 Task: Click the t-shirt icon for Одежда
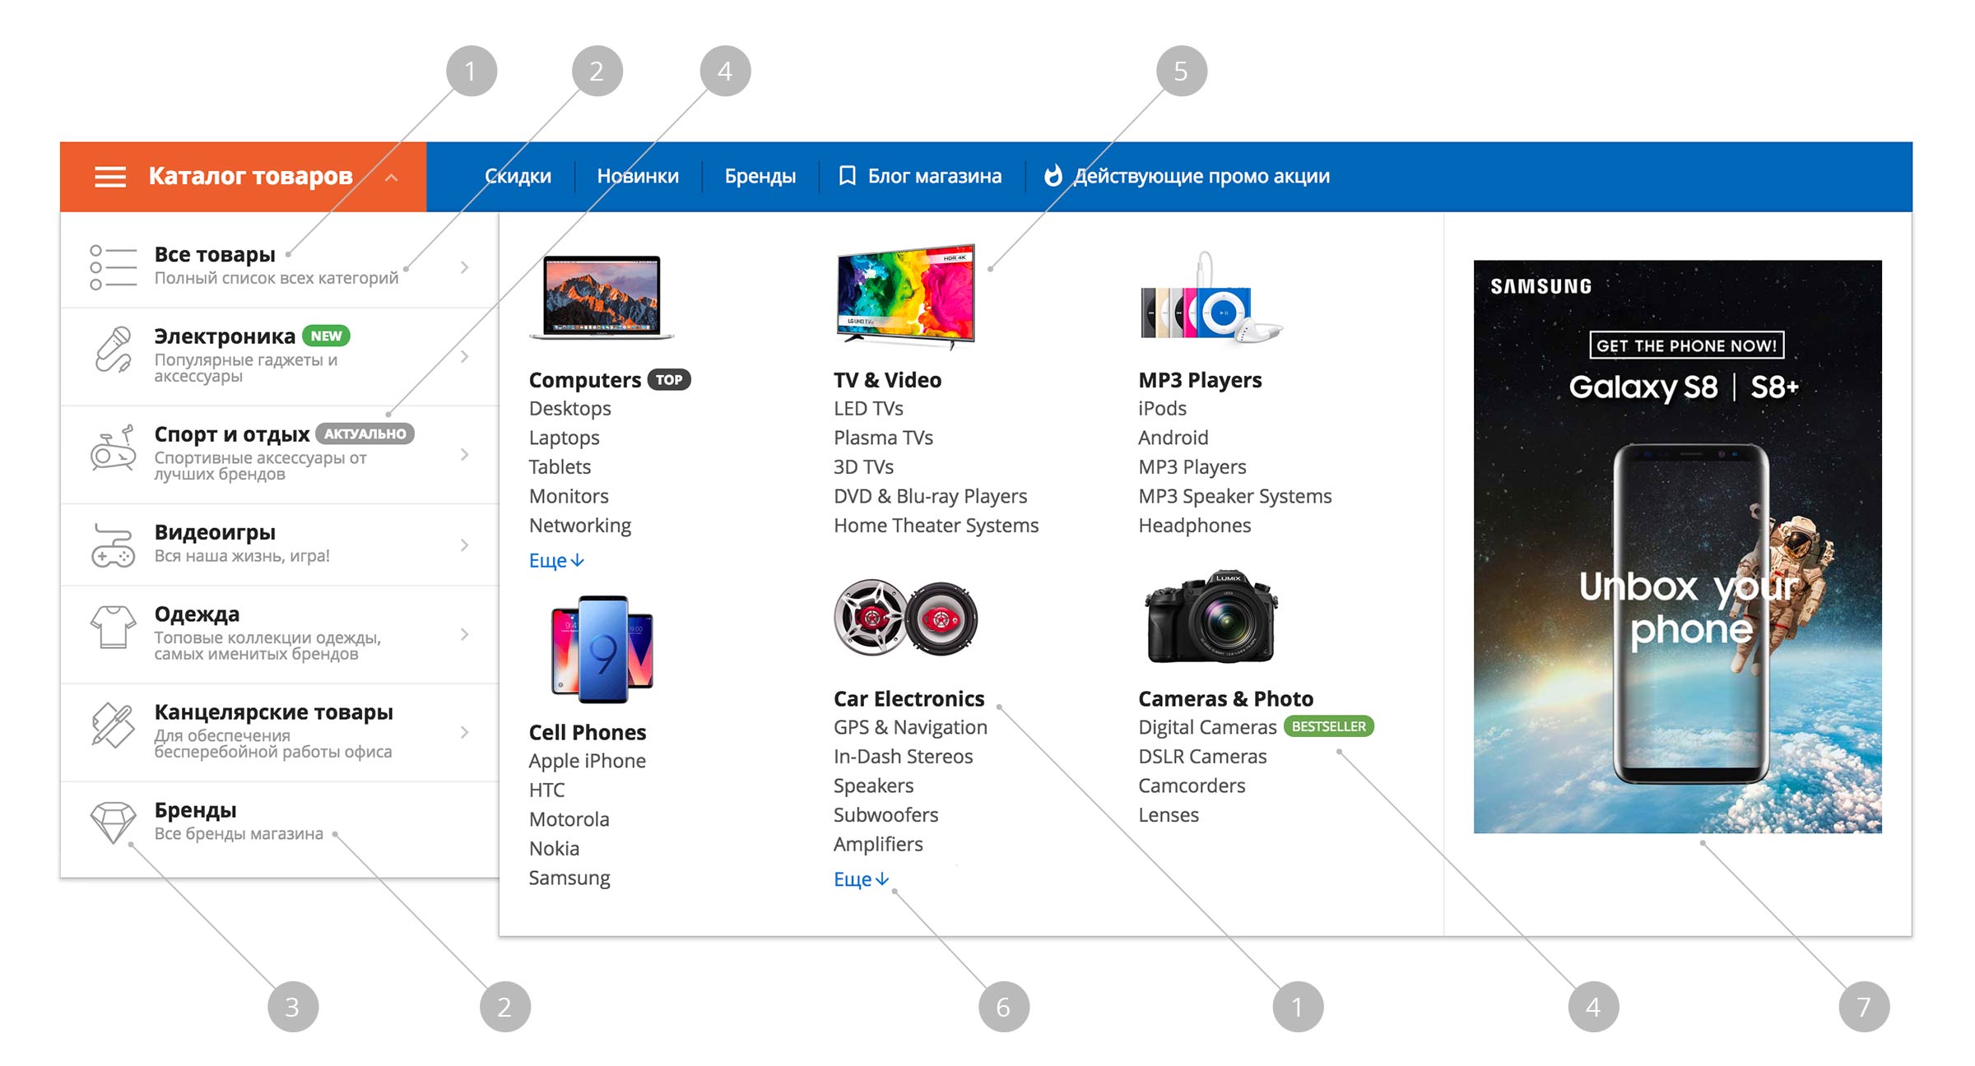click(113, 628)
